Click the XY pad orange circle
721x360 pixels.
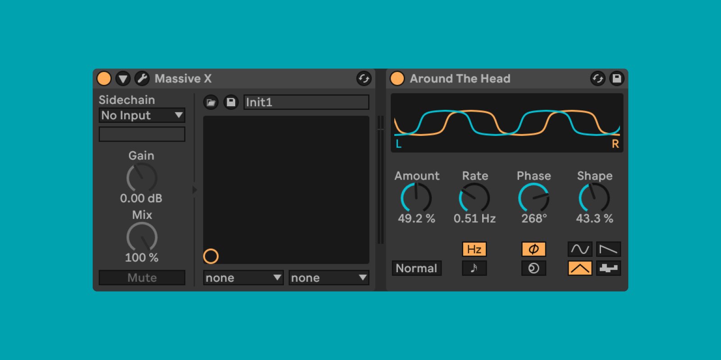pyautogui.click(x=211, y=256)
